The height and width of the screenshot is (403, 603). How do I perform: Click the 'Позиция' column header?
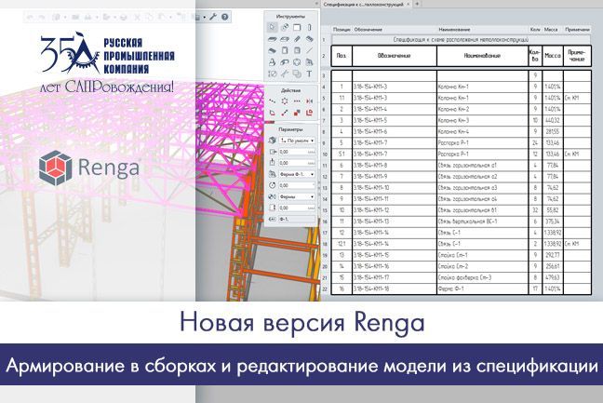coord(342,29)
